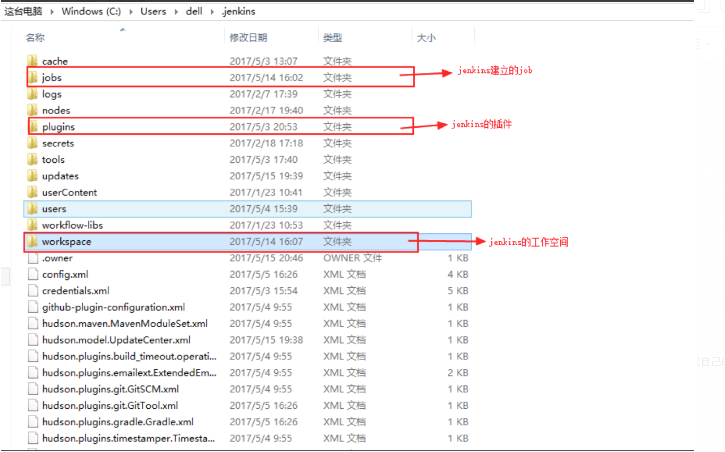Expand the breadcrumb arrow after dell
The width and height of the screenshot is (725, 452).
[213, 11]
